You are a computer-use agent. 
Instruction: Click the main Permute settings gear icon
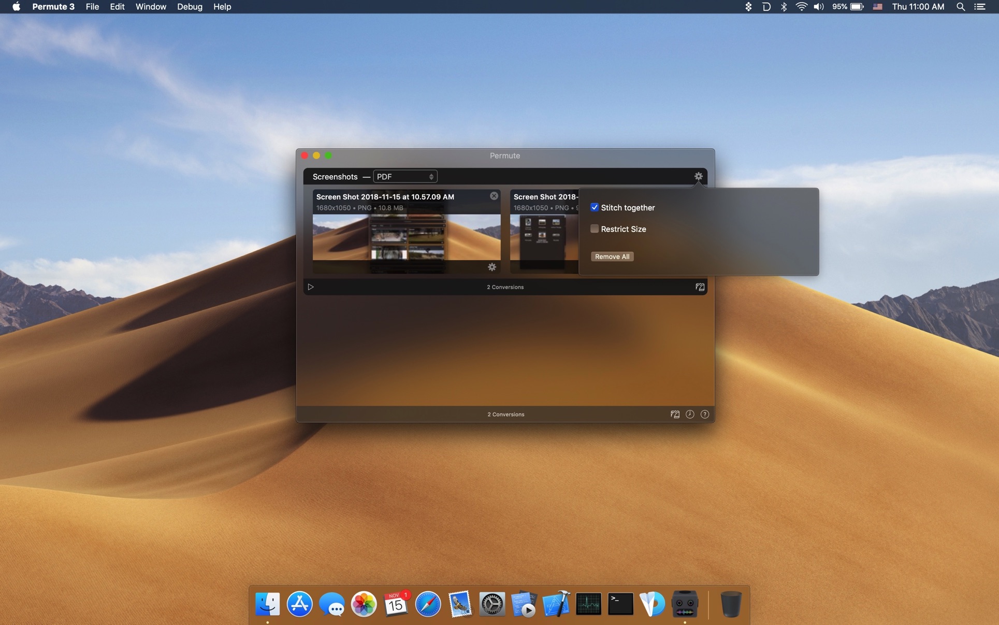click(x=698, y=176)
